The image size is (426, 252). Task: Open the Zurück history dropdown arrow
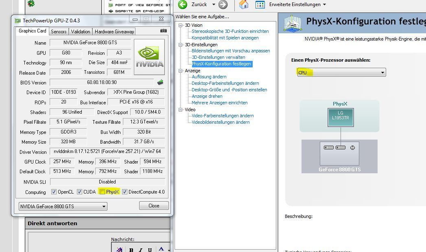coord(214,4)
